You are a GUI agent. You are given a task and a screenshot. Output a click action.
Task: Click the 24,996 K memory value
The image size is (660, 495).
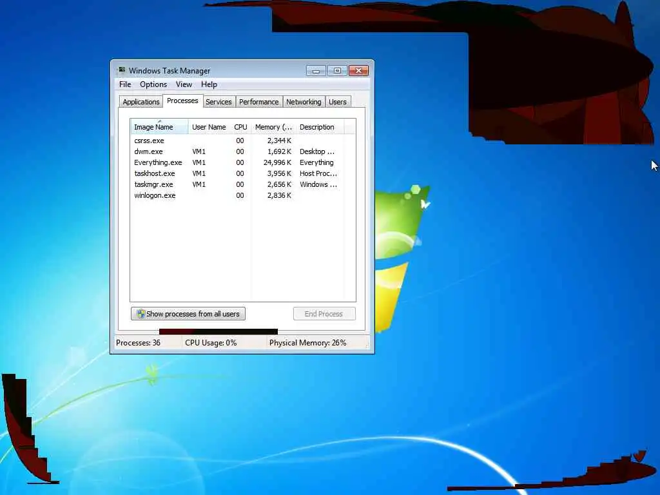tap(277, 162)
